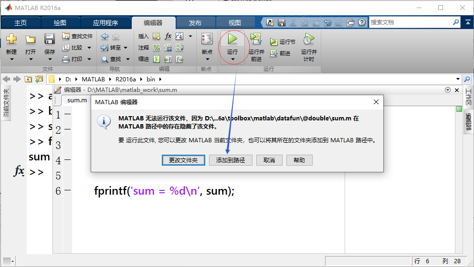
Task: Click the Open folder icon
Action: (31, 39)
